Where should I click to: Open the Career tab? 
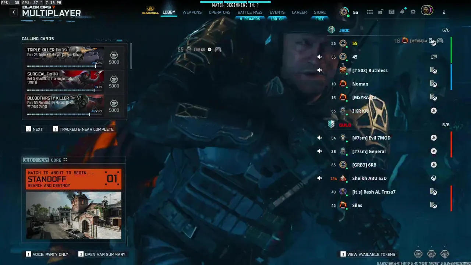tap(299, 12)
